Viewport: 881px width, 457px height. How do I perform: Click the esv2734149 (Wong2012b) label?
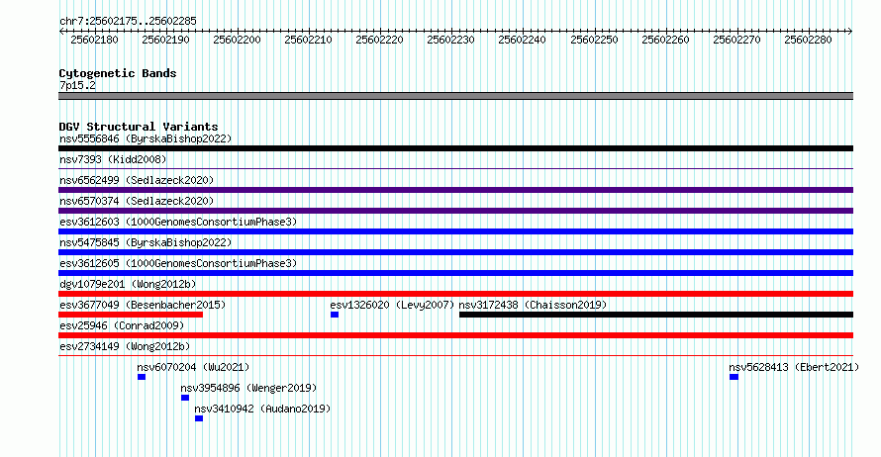125,346
